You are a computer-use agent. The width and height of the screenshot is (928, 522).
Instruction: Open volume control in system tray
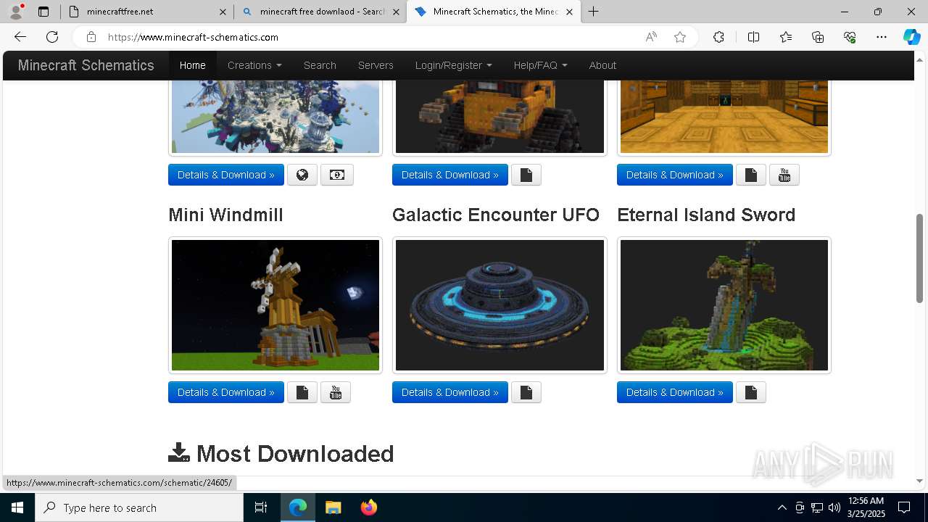[x=834, y=507]
